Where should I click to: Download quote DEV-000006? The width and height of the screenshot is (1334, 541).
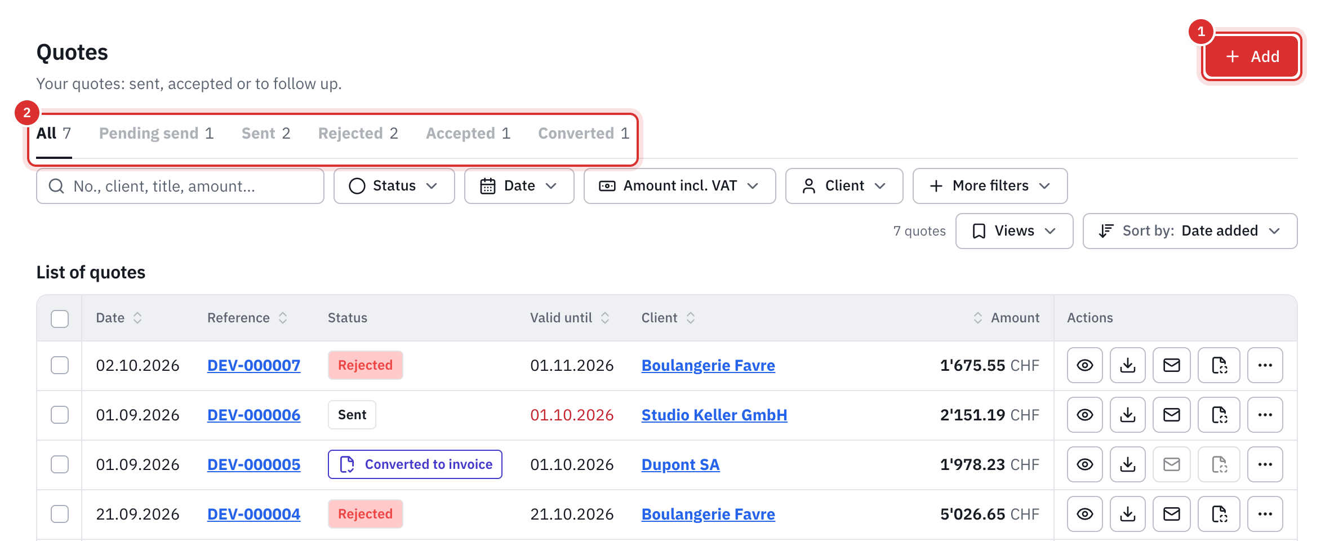point(1127,415)
